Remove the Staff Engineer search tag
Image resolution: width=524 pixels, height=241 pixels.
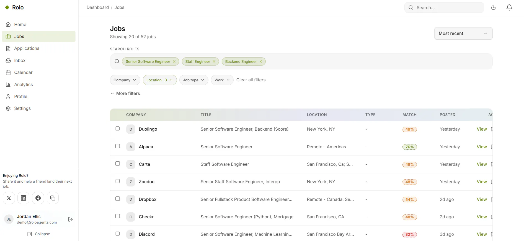pos(214,61)
